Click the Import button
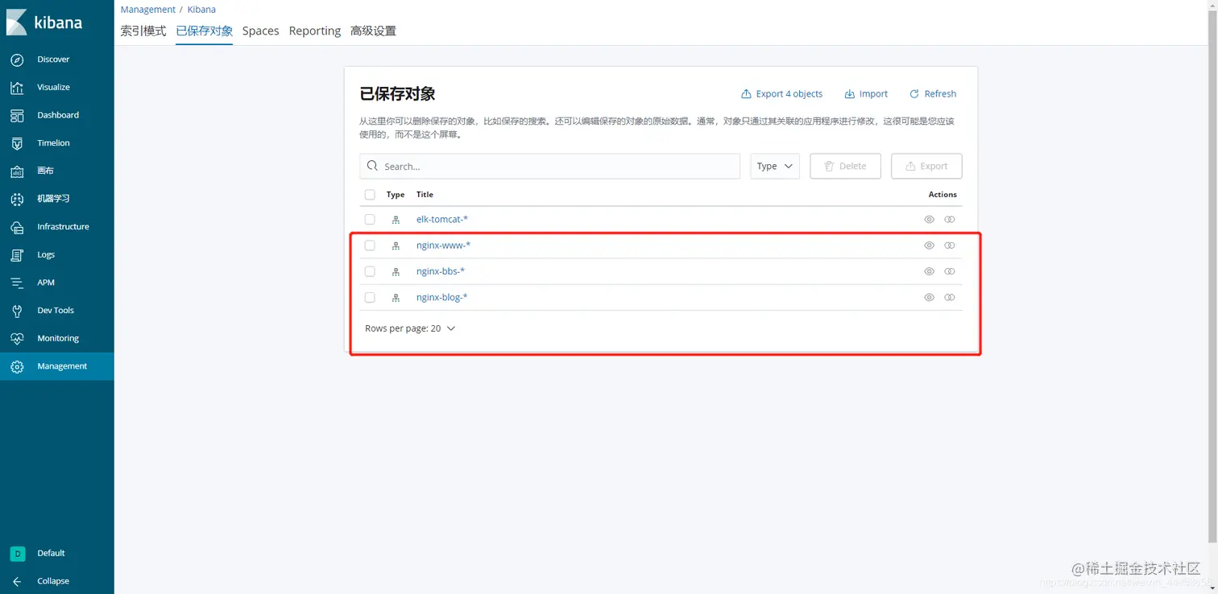Screen dimensions: 1218x594 point(866,94)
